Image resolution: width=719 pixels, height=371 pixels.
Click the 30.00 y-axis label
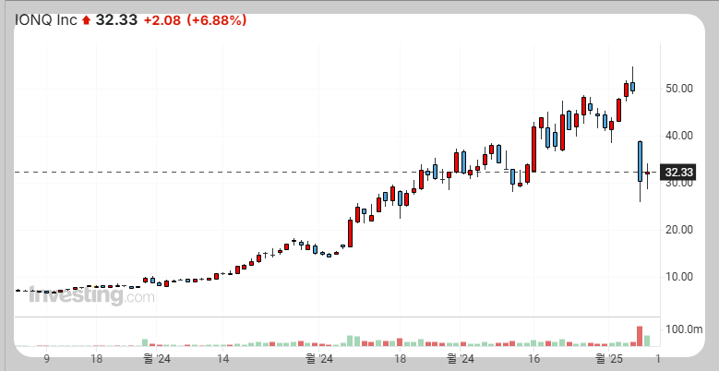click(x=678, y=184)
